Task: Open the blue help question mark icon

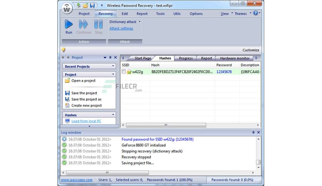Action: coord(255,13)
